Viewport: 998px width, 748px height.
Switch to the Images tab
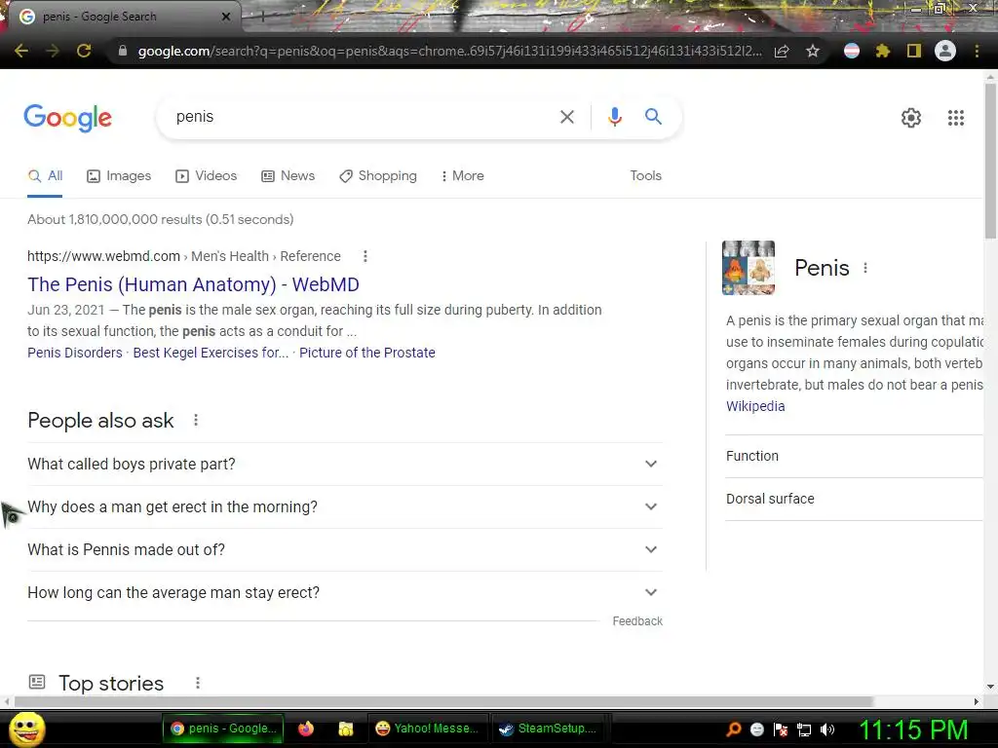(119, 176)
